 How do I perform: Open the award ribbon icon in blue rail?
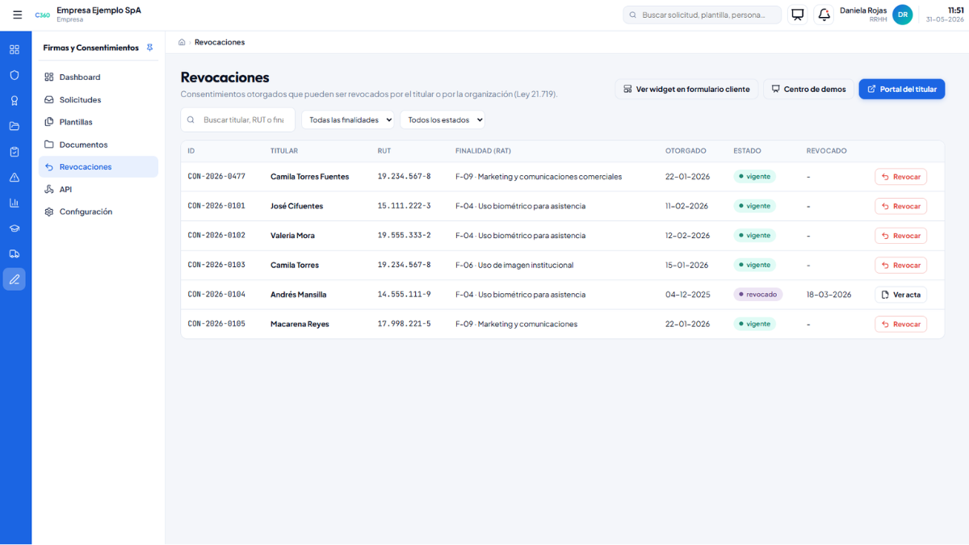coord(15,101)
